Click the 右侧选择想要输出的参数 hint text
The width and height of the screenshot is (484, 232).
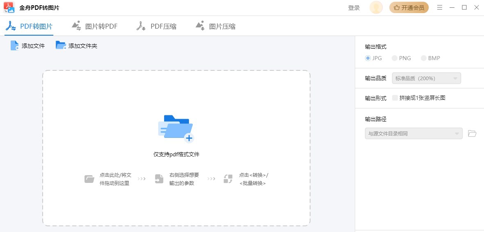pyautogui.click(x=184, y=179)
